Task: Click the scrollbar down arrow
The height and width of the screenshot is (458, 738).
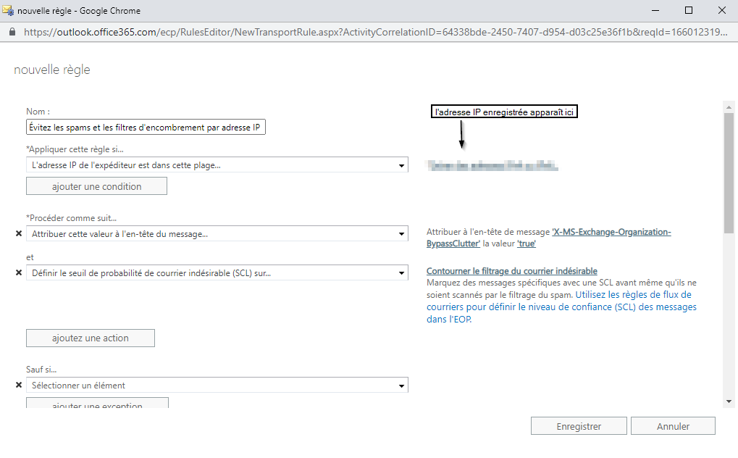Action: [729, 401]
